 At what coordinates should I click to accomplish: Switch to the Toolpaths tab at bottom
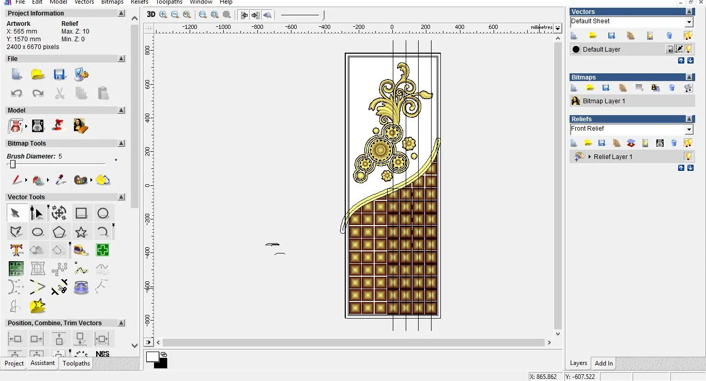coord(76,363)
